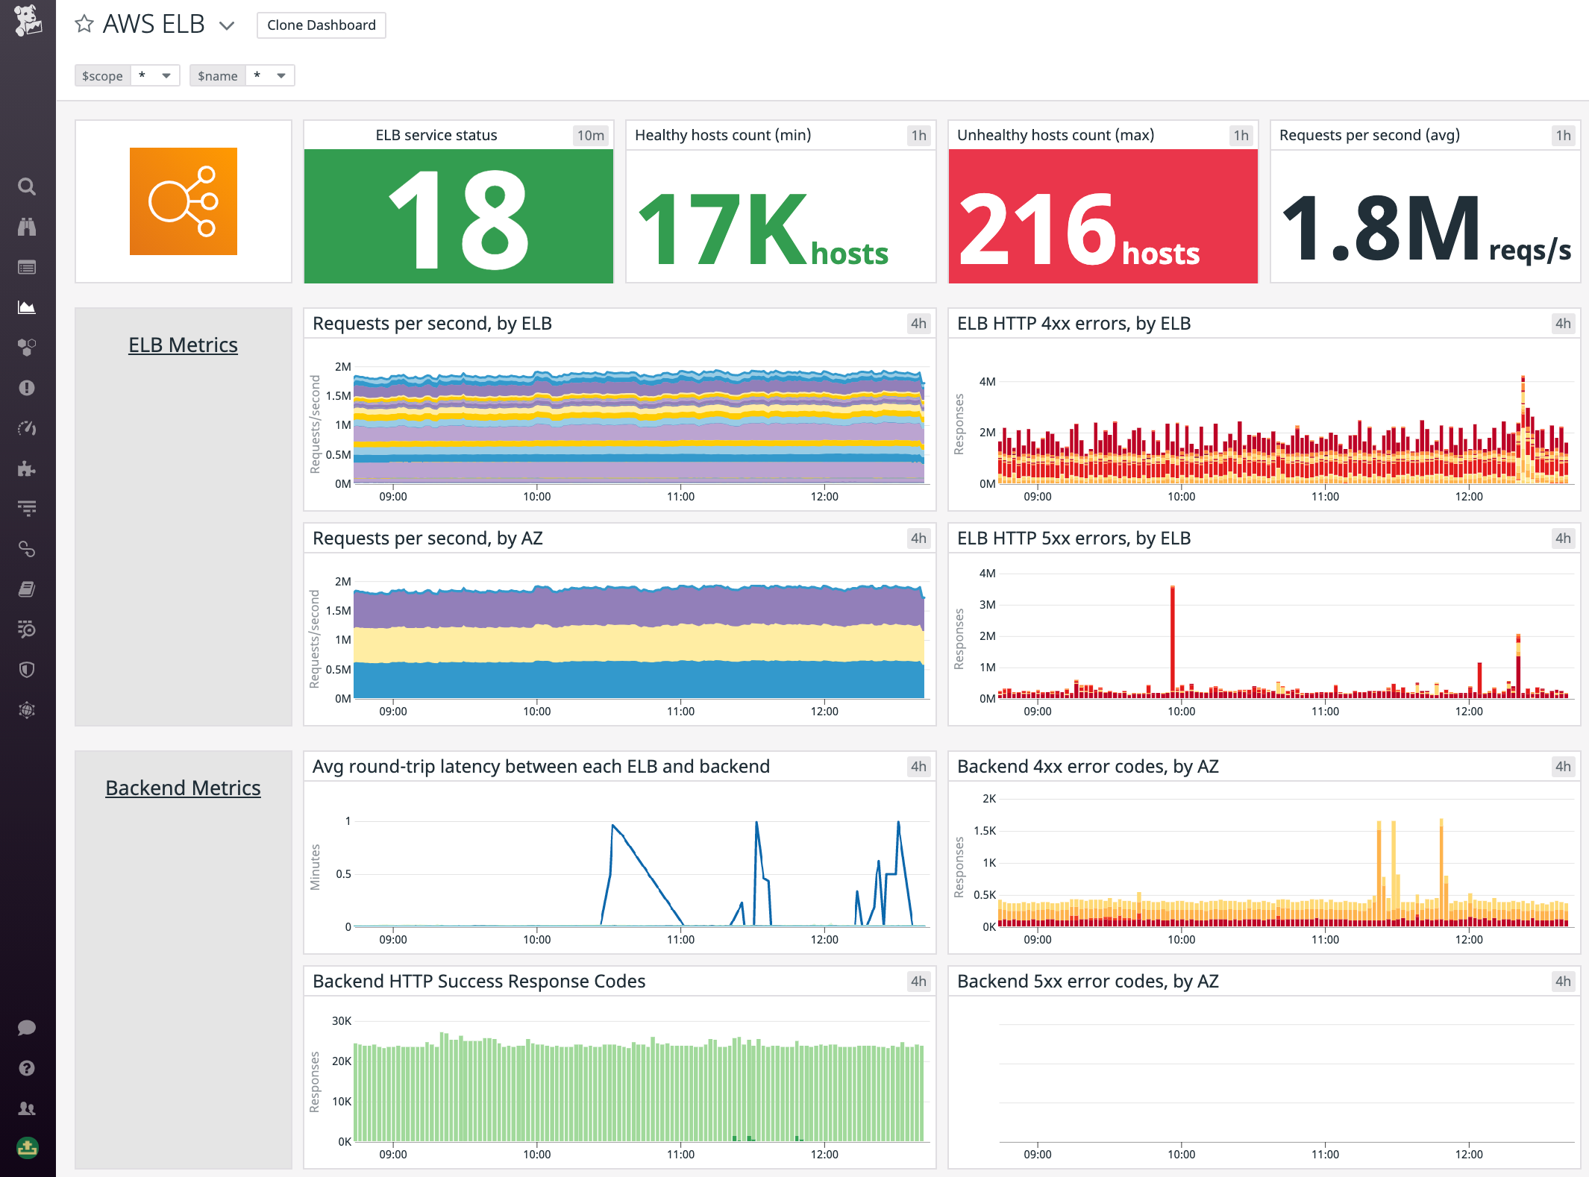Star the AWS ELB dashboard

84,25
